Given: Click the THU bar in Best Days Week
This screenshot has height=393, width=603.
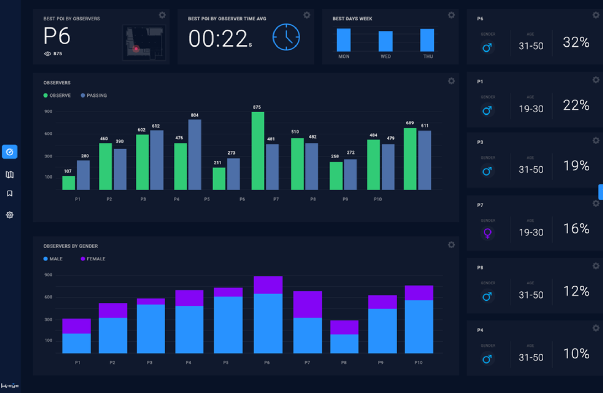Looking at the screenshot, I should tap(427, 40).
